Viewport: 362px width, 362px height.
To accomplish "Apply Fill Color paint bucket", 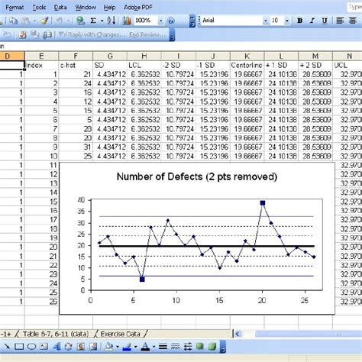I will tap(109, 346).
